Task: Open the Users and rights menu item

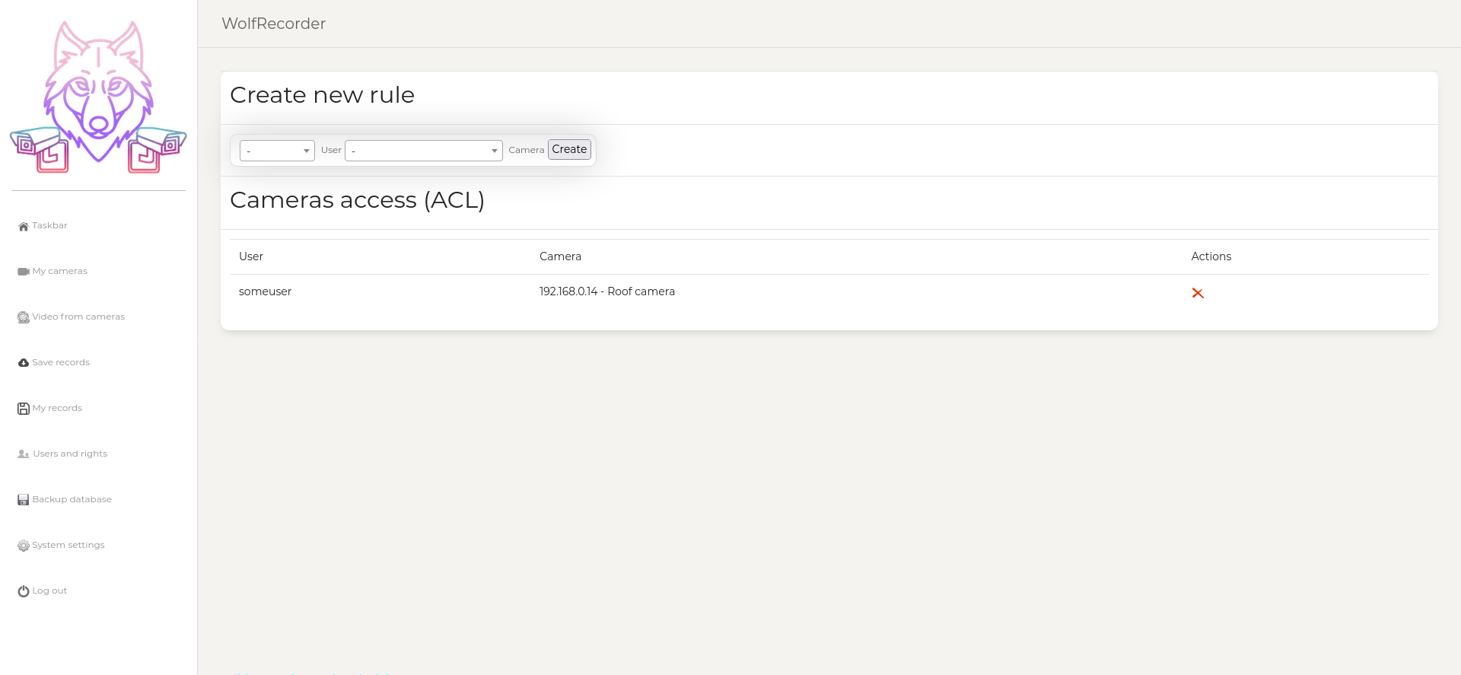Action: click(69, 454)
